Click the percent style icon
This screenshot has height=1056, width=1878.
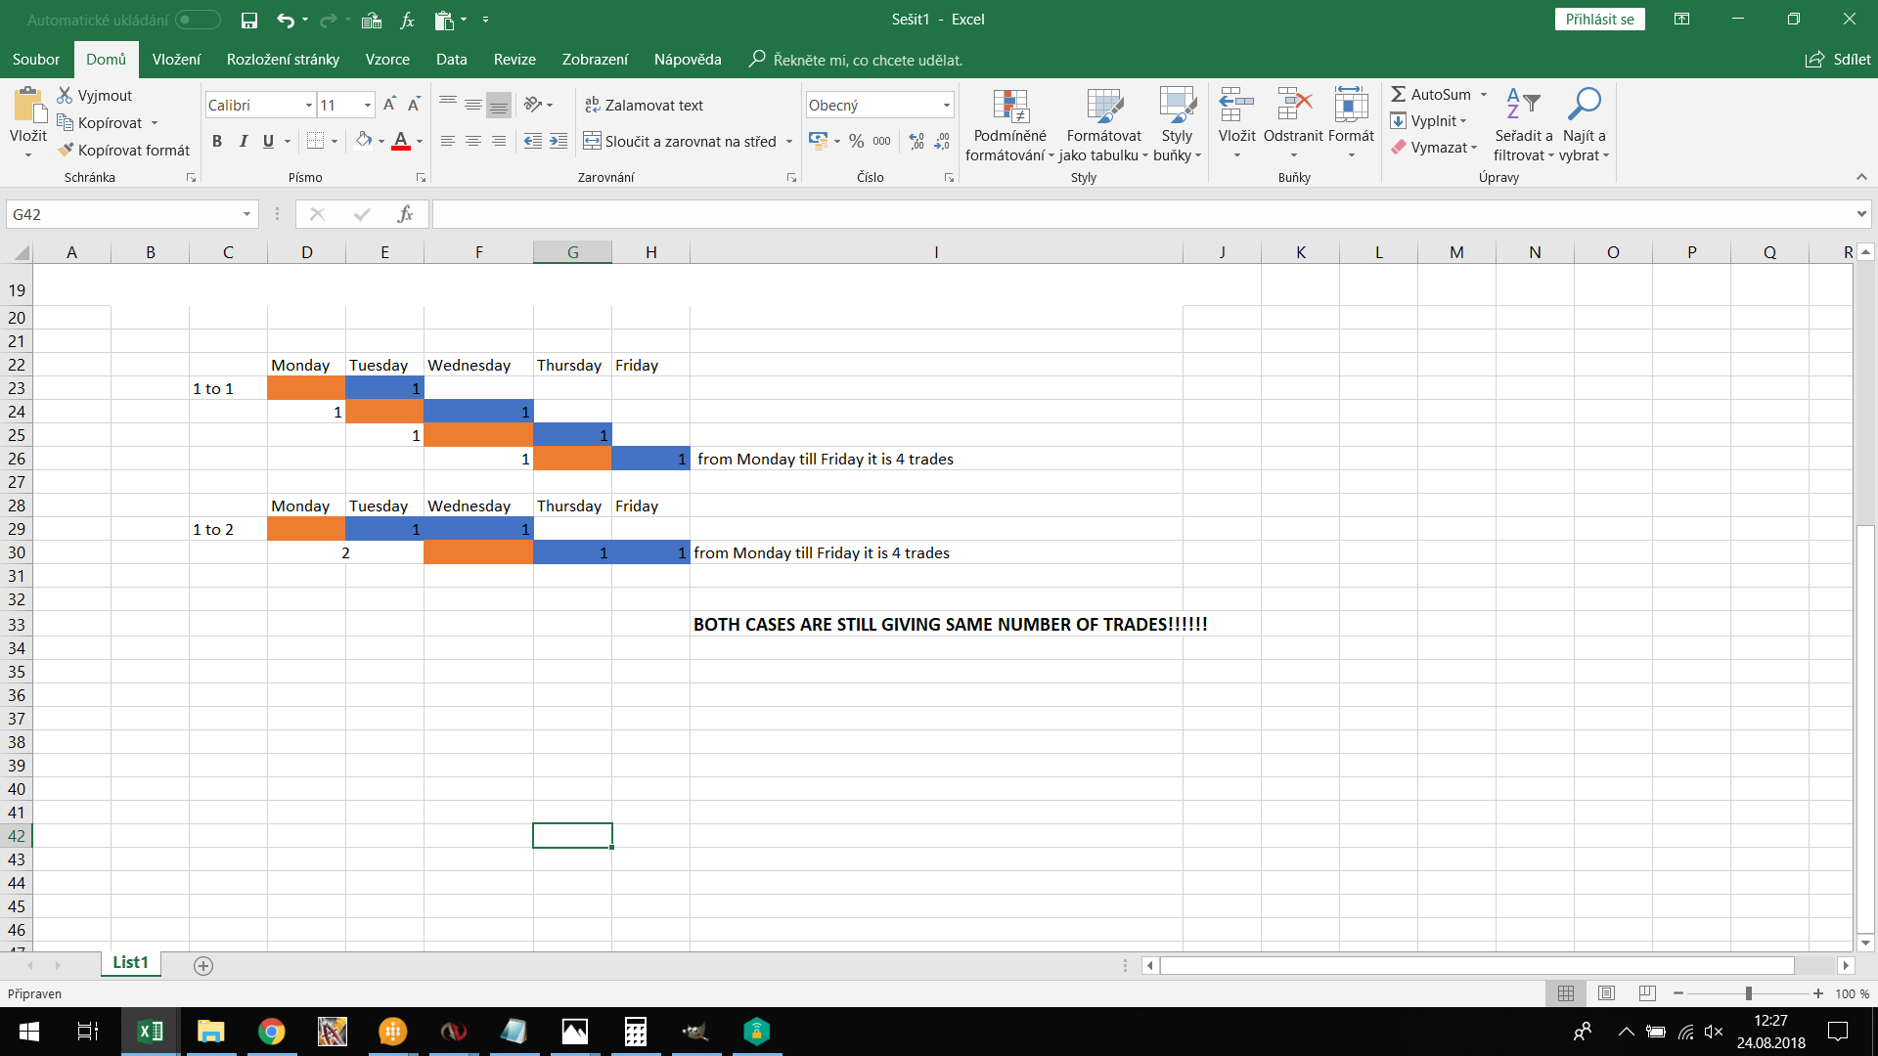(856, 141)
